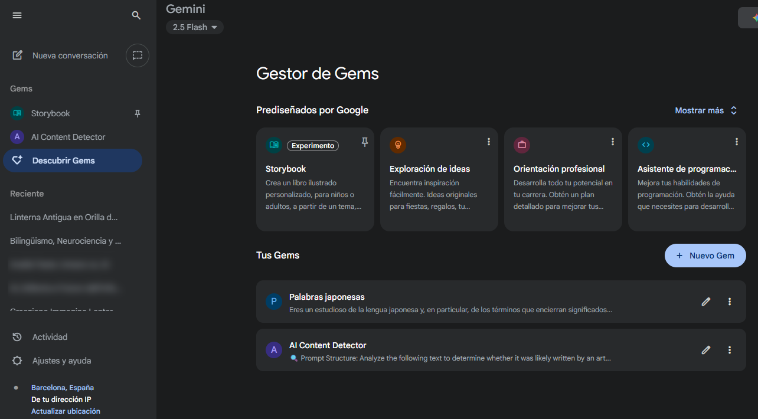Edit AI Content Detector gem pencil icon
The height and width of the screenshot is (419, 758).
tap(706, 350)
